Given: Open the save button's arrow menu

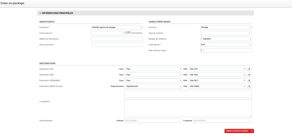Looking at the screenshot, I should (252, 131).
